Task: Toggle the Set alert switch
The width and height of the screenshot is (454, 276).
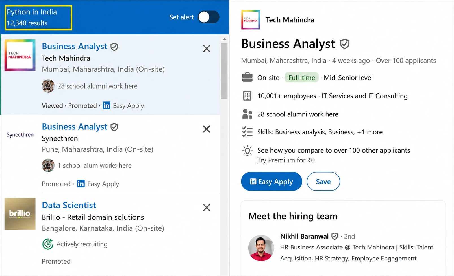Action: coord(208,17)
